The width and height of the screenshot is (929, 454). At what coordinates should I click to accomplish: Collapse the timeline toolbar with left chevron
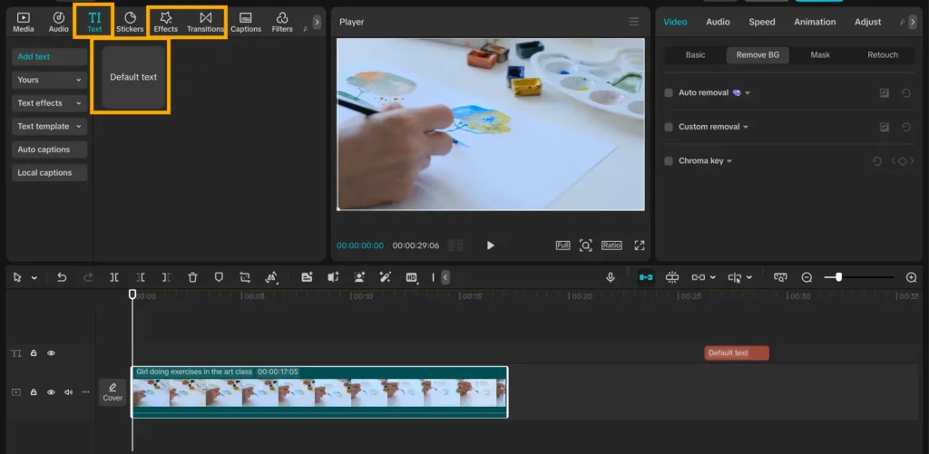445,277
